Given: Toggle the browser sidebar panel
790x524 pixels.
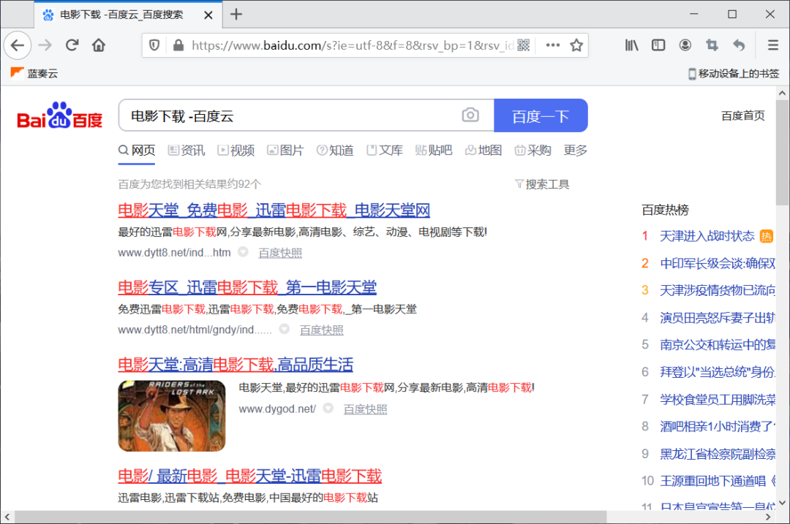Looking at the screenshot, I should coord(658,45).
